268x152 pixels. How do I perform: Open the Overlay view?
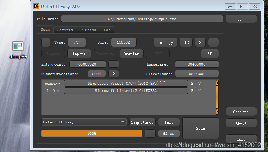coord(131,54)
